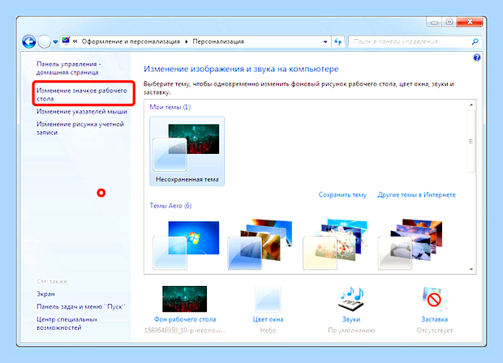
Task: Maximize the Personalization window
Action: pos(449,22)
